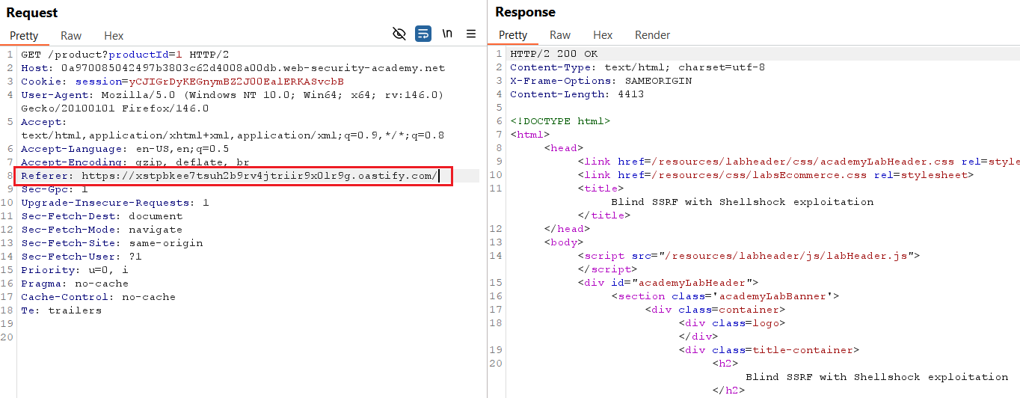Click the labHeader.js script line
Viewport: 1020px width, 398px height.
[749, 256]
